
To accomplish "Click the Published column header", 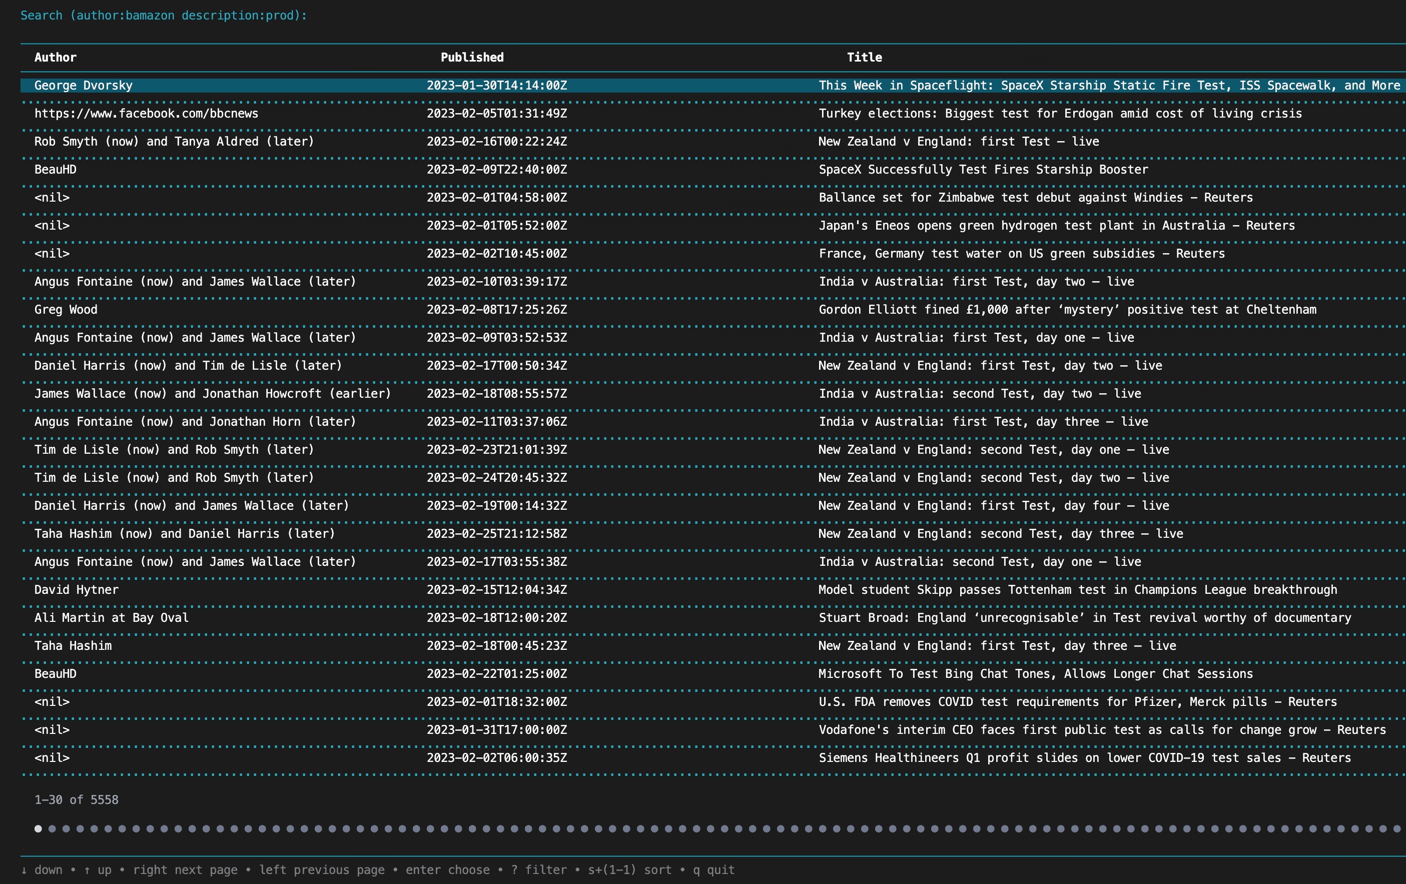I will click(472, 57).
